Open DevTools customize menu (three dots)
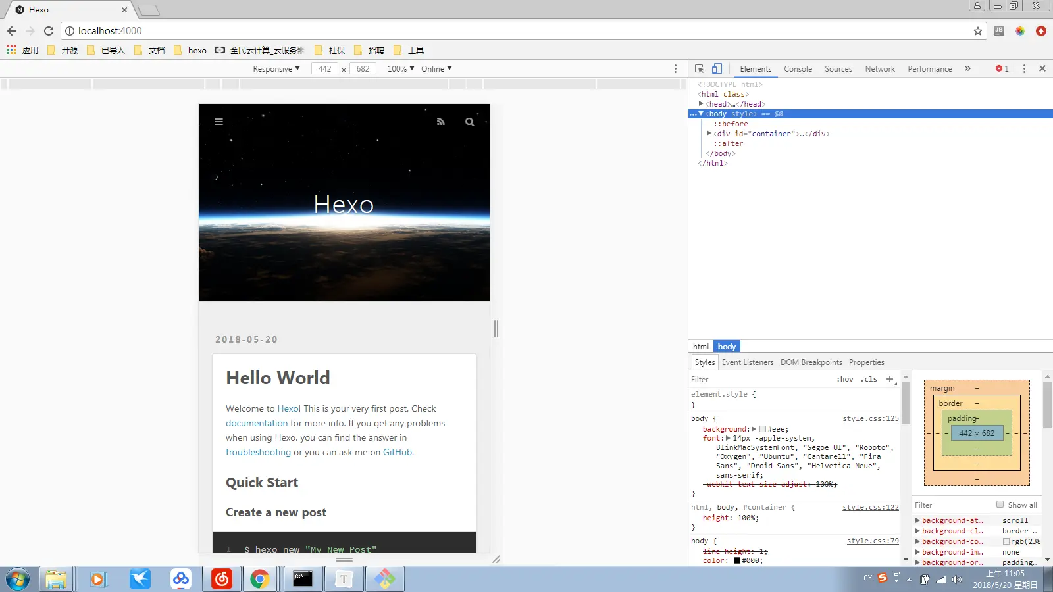 tap(1024, 68)
